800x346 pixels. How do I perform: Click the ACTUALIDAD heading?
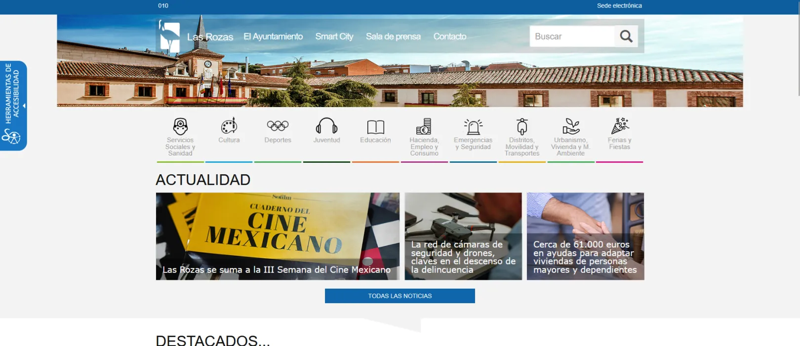pos(203,180)
